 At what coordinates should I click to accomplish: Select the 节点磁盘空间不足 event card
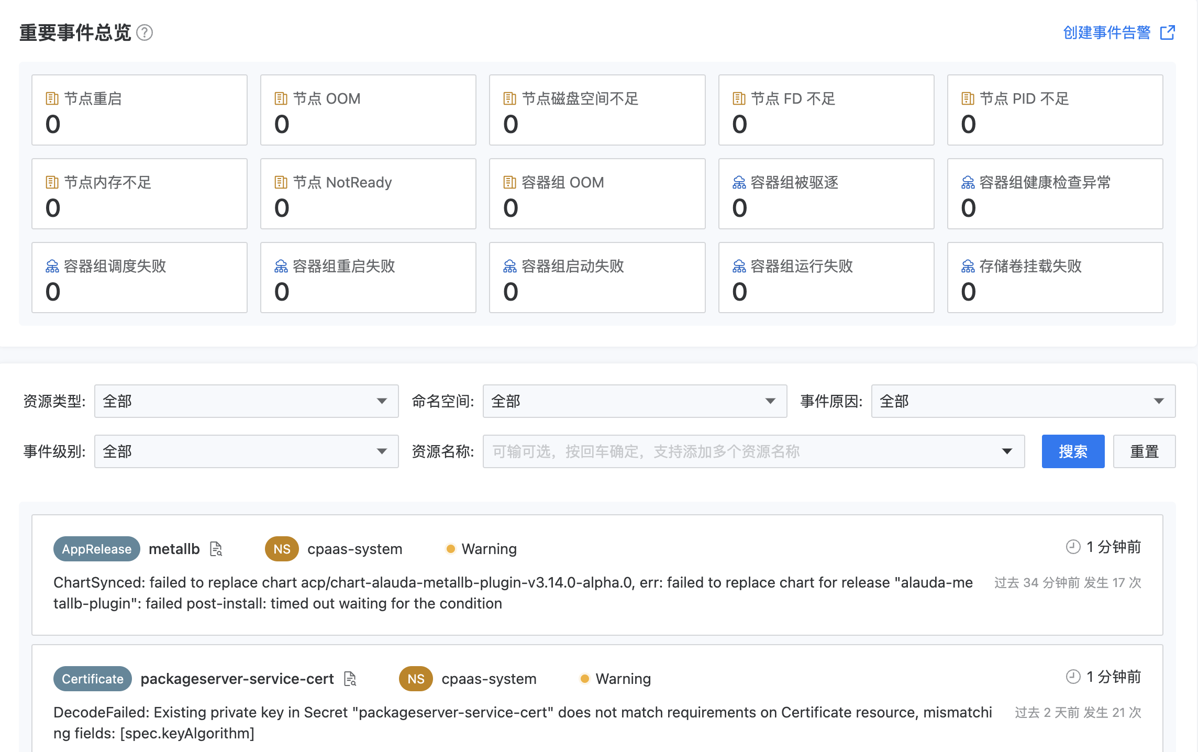point(597,110)
